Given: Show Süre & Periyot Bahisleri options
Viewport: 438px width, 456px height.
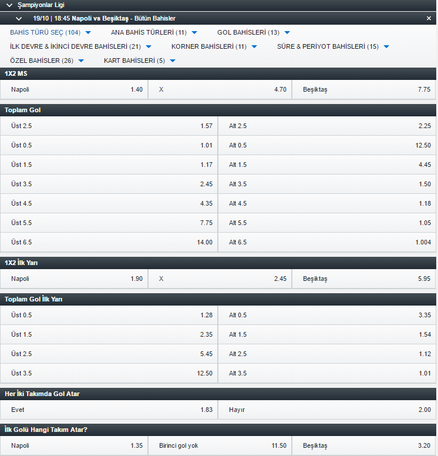Looking at the screenshot, I should click(333, 46).
